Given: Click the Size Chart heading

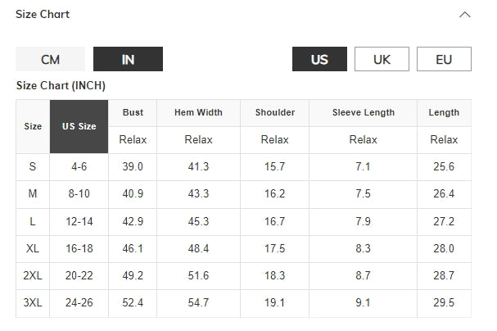Looking at the screenshot, I should [x=43, y=15].
